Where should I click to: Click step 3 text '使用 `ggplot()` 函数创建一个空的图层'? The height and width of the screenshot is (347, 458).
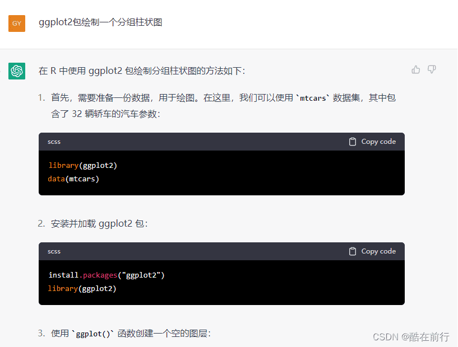coord(131,334)
